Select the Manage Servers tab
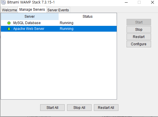Image resolution: width=158 pixels, height=117 pixels. pos(32,10)
